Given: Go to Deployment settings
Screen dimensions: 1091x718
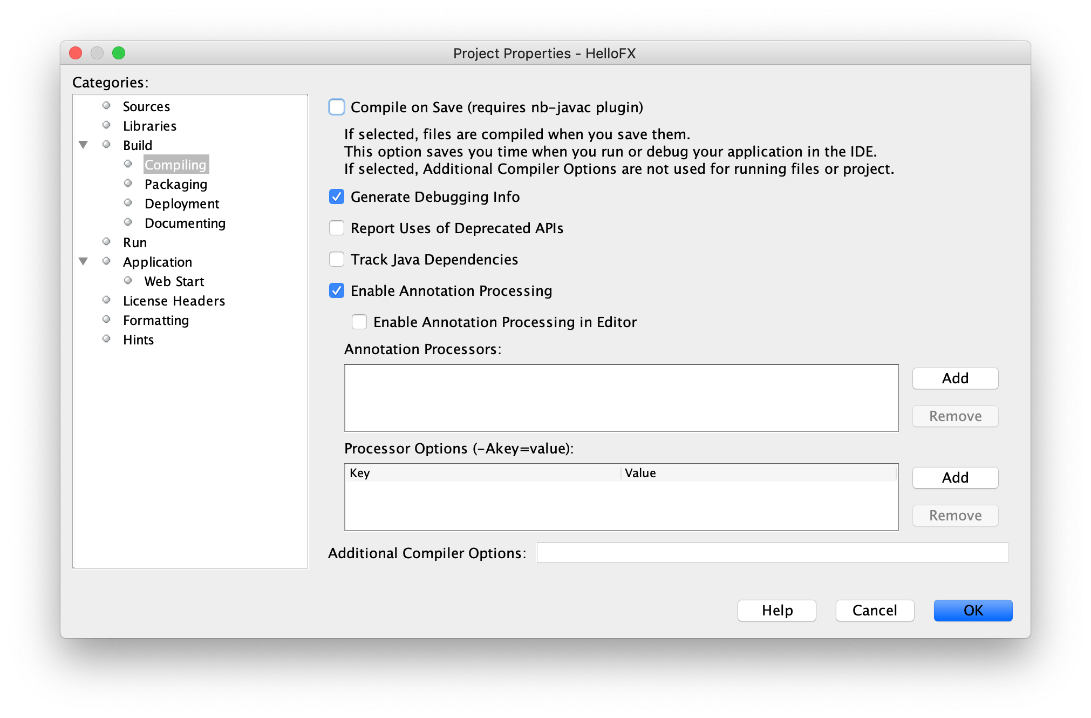Looking at the screenshot, I should pyautogui.click(x=182, y=204).
